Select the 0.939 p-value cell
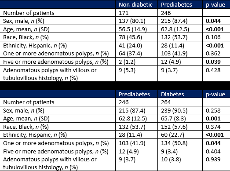 [213, 160]
